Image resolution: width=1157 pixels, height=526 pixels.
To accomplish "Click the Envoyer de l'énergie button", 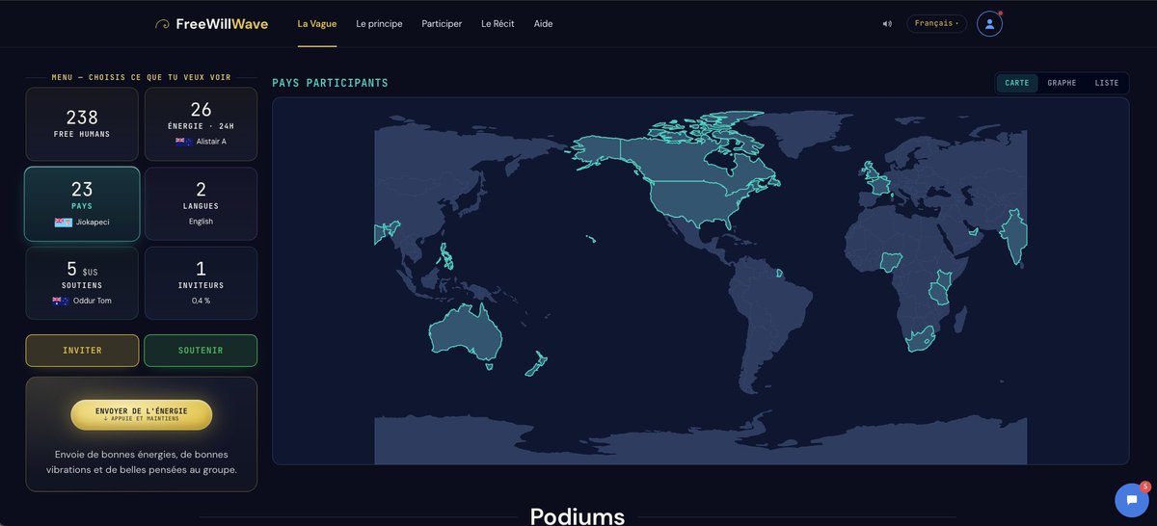I will pos(142,414).
